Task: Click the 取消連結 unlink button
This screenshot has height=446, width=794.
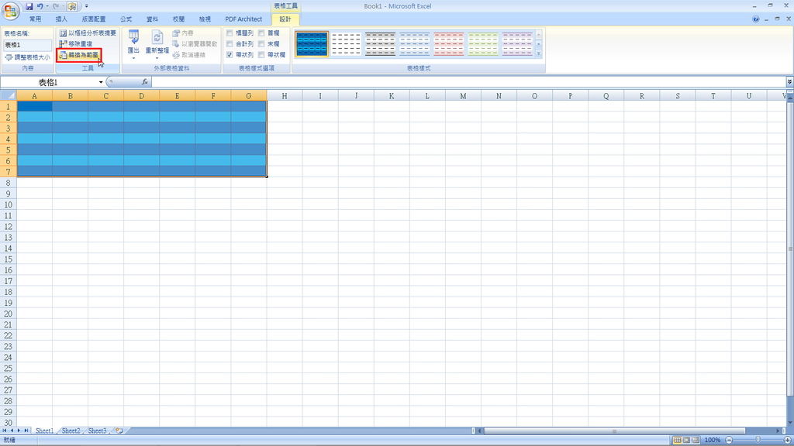Action: pyautogui.click(x=189, y=55)
